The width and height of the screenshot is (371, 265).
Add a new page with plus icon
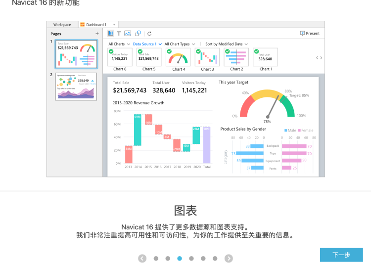[x=97, y=33]
